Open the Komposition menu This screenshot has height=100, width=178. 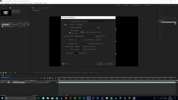(14, 3)
